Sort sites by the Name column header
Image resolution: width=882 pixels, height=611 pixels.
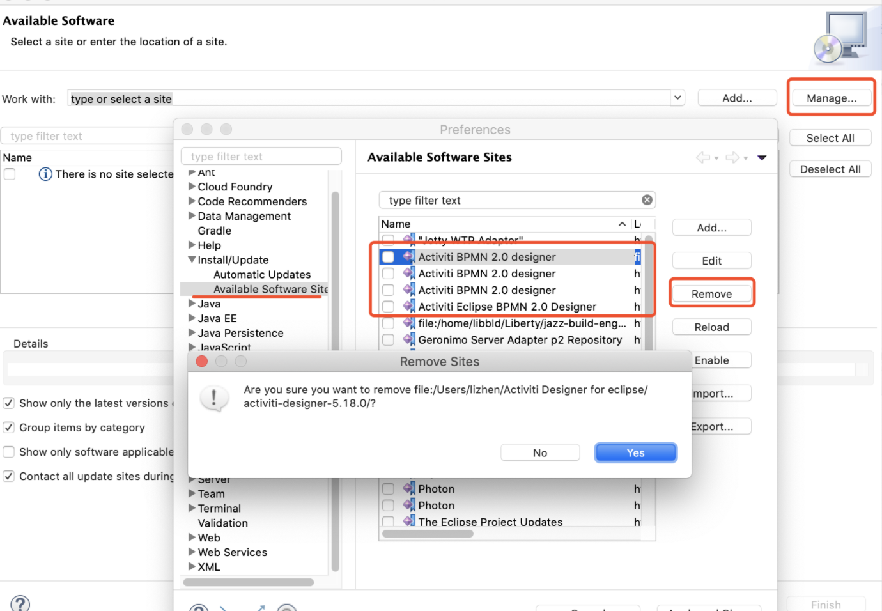point(505,224)
